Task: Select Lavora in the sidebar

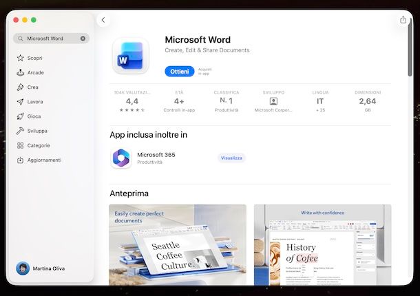Action: (35, 102)
